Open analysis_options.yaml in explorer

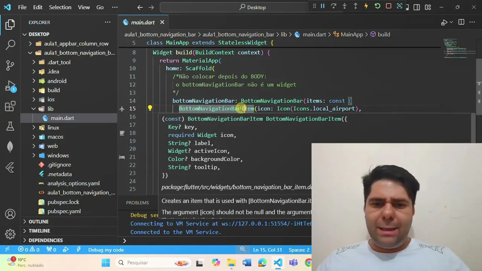[69, 183]
